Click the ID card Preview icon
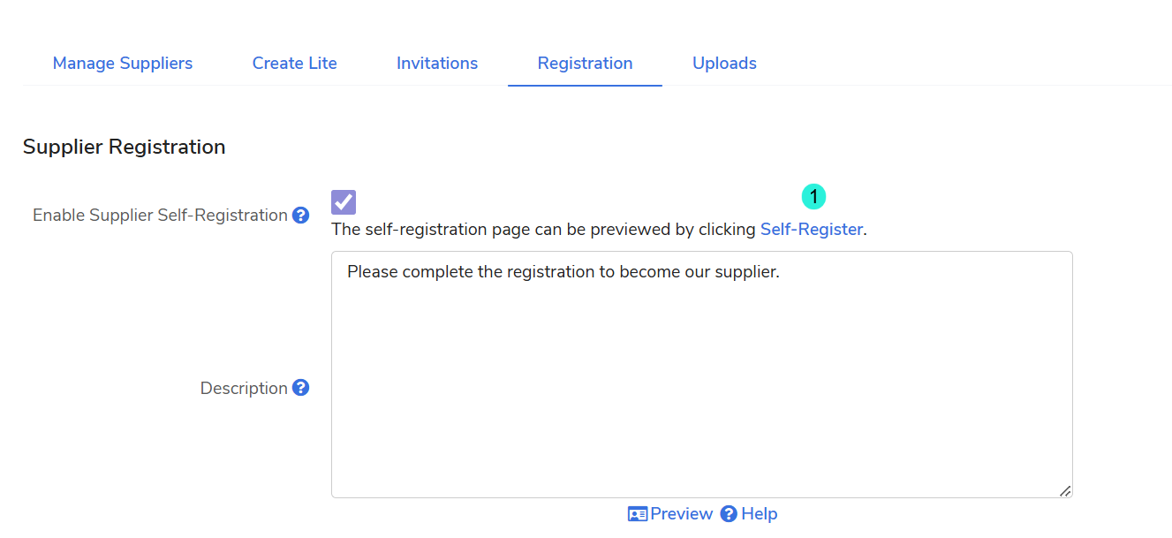1172x538 pixels. pyautogui.click(x=638, y=514)
